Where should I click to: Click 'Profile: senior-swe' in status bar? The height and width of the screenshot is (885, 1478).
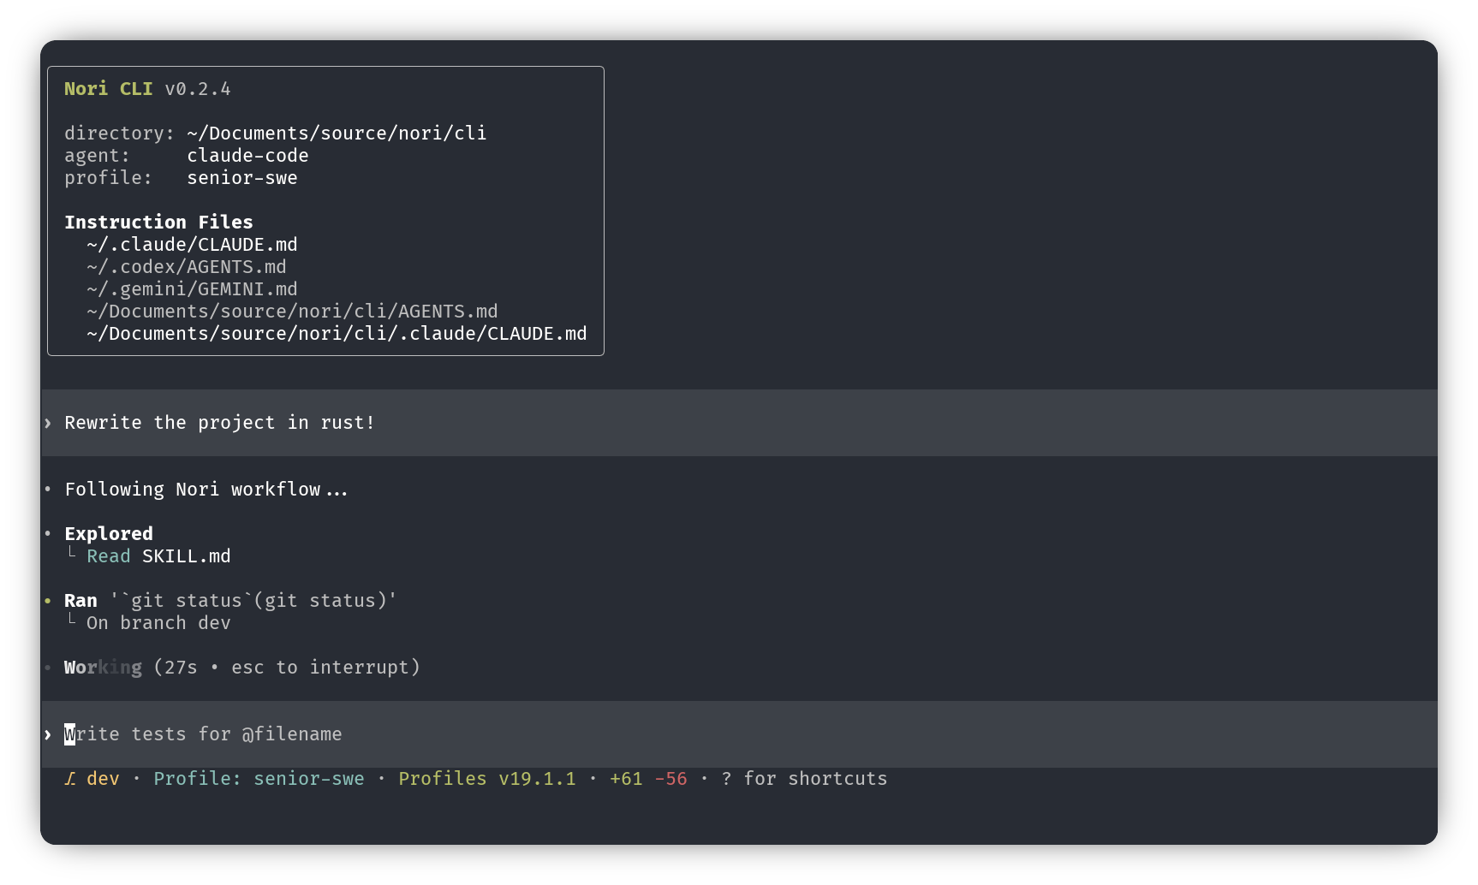pos(259,779)
